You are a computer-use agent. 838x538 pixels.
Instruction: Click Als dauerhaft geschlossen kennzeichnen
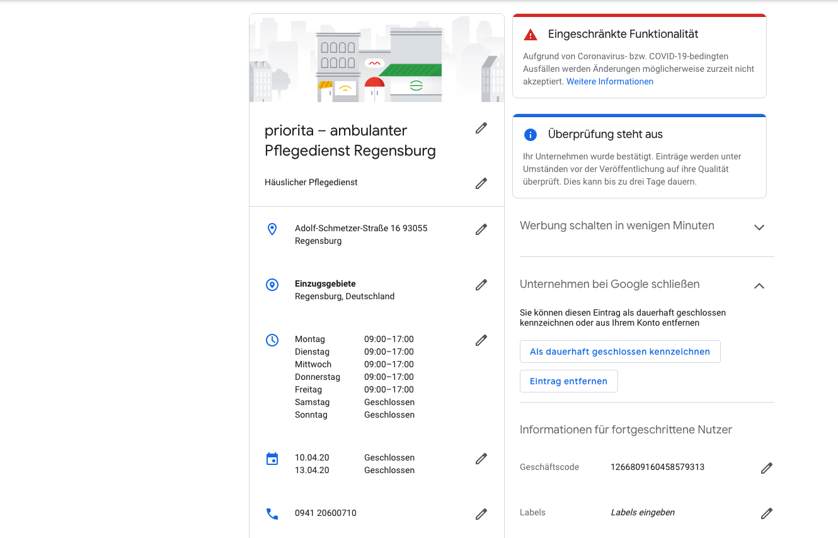coord(620,352)
